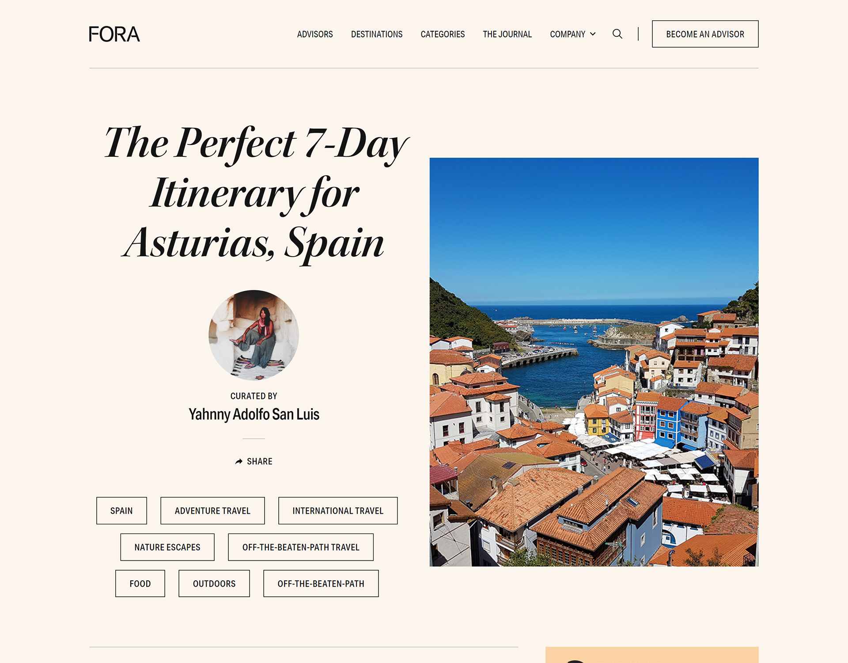Click the FORA logo
848x663 pixels.
114,34
